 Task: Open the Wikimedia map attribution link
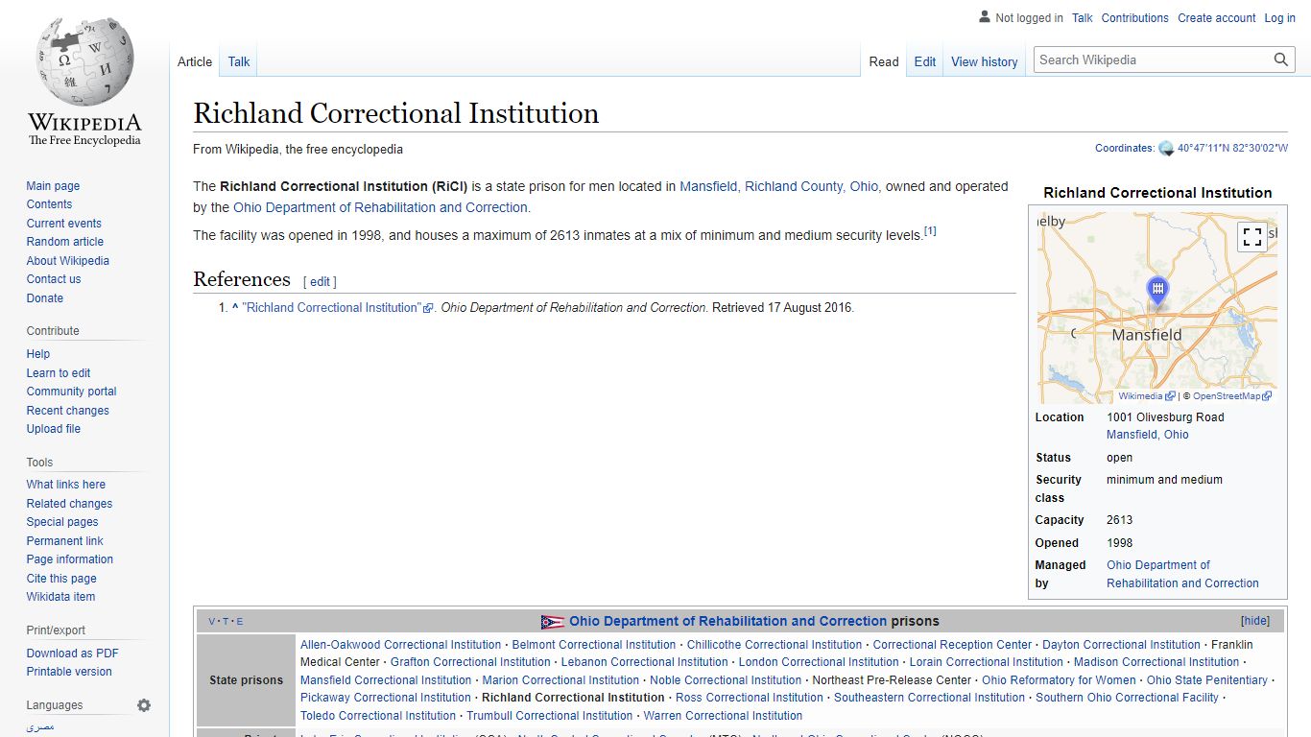click(x=1140, y=396)
